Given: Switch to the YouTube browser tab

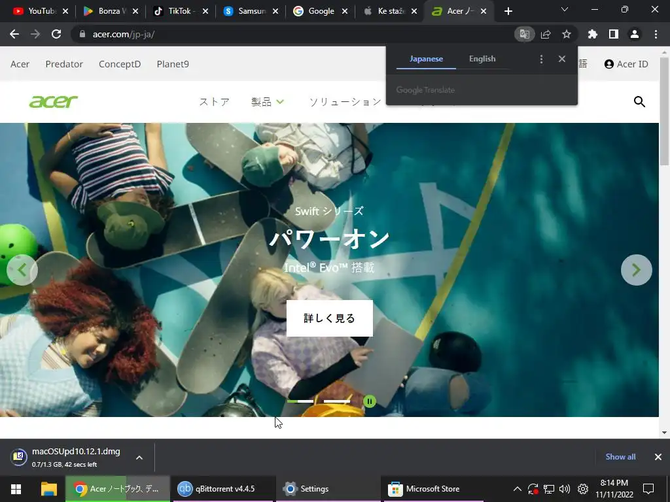Looking at the screenshot, I should point(34,11).
